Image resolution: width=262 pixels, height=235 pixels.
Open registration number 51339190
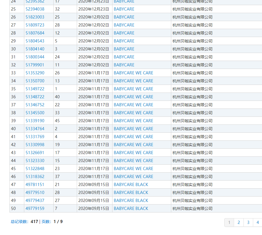(x=35, y=121)
